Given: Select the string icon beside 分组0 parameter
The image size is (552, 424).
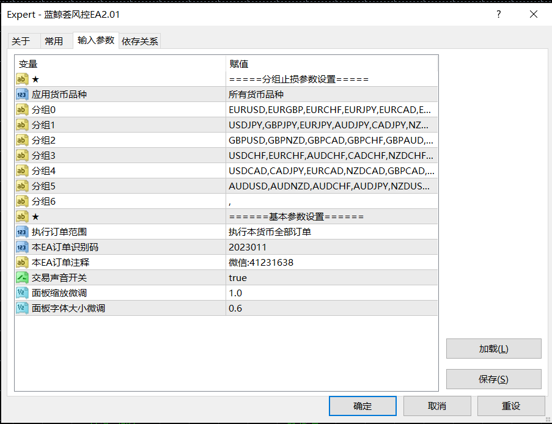Looking at the screenshot, I should 23,109.
